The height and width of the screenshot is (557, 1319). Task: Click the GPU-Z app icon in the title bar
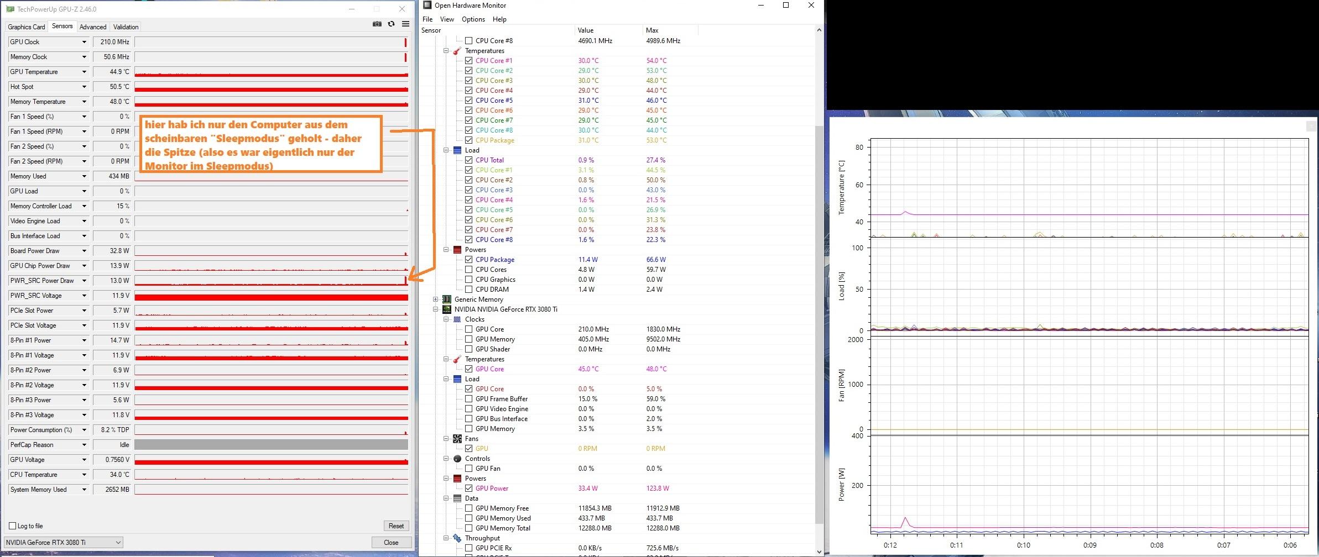point(10,9)
